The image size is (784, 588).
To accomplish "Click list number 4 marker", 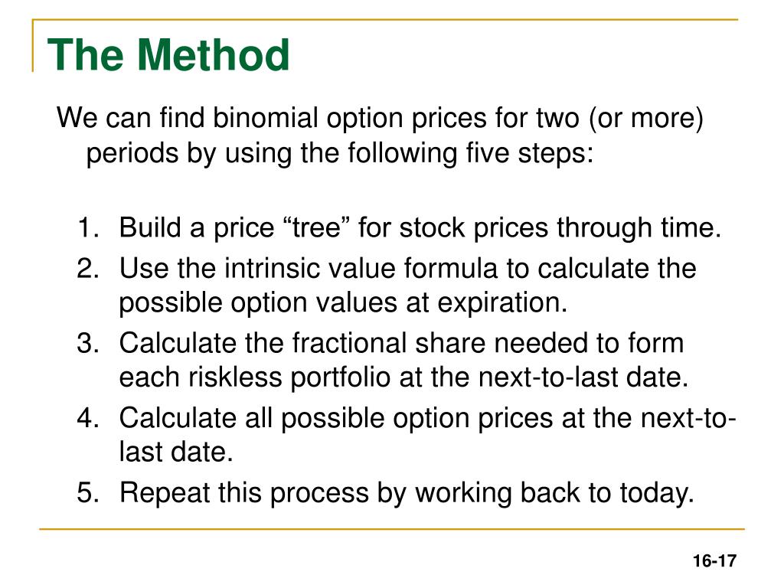I will coord(89,417).
